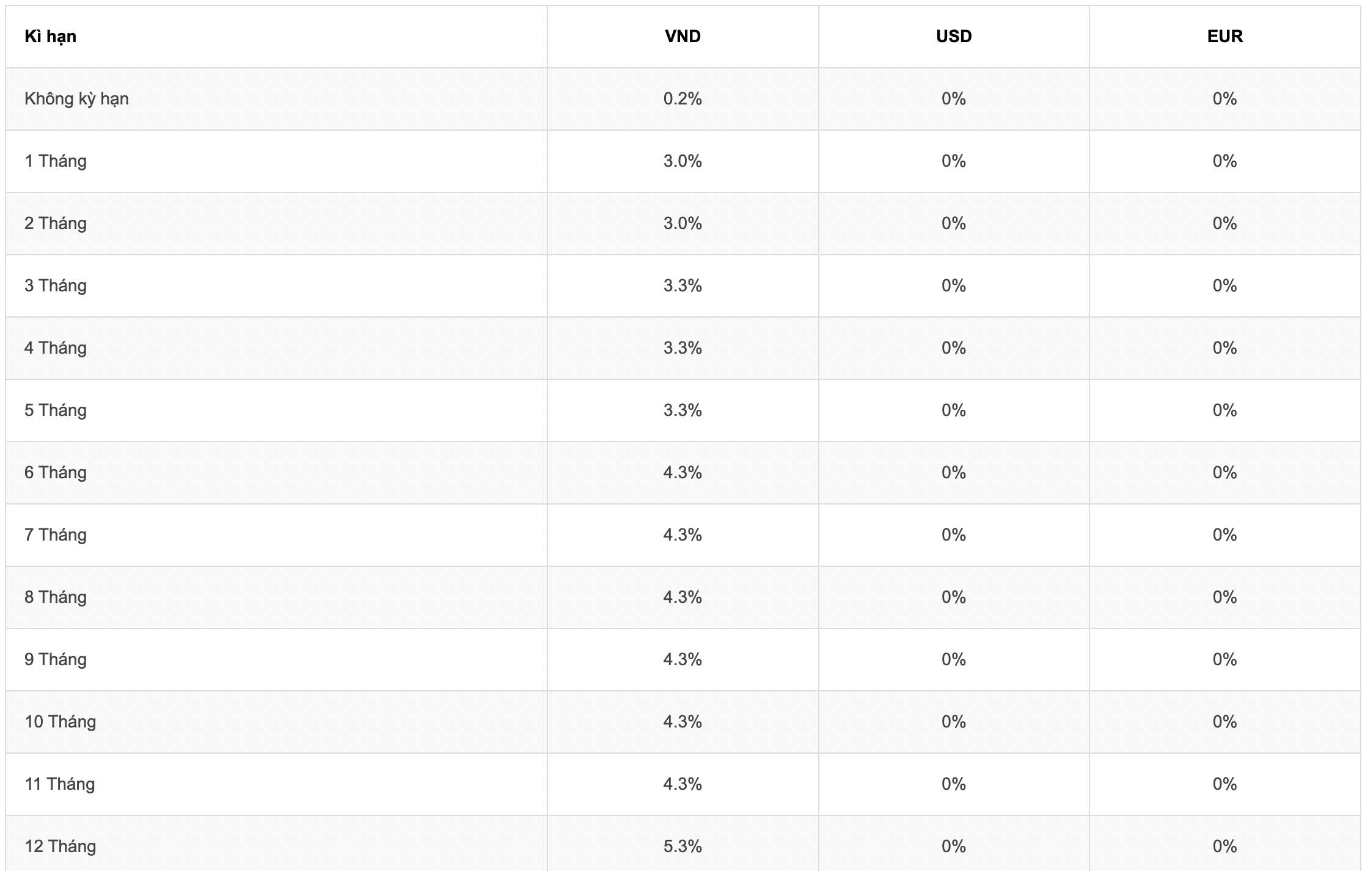Viewport: 1365px width, 871px height.
Task: Click the USD column header
Action: [954, 37]
